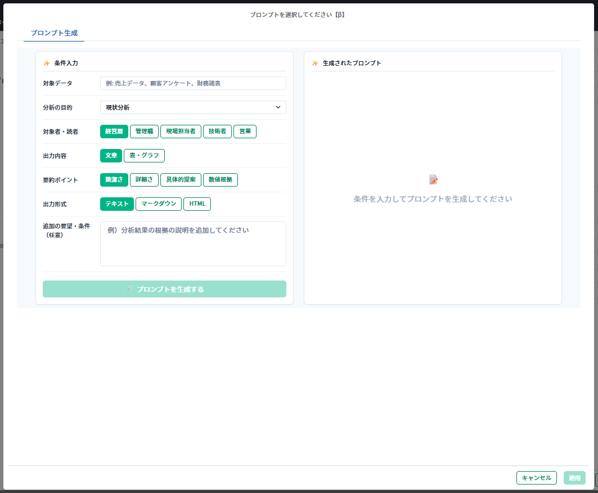Click the notepad icon in the empty preview
Viewport: 598px width, 493px height.
click(433, 179)
